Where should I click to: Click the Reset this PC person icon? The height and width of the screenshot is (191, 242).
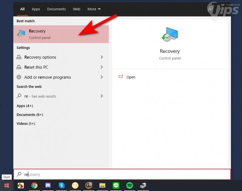[x=19, y=67]
